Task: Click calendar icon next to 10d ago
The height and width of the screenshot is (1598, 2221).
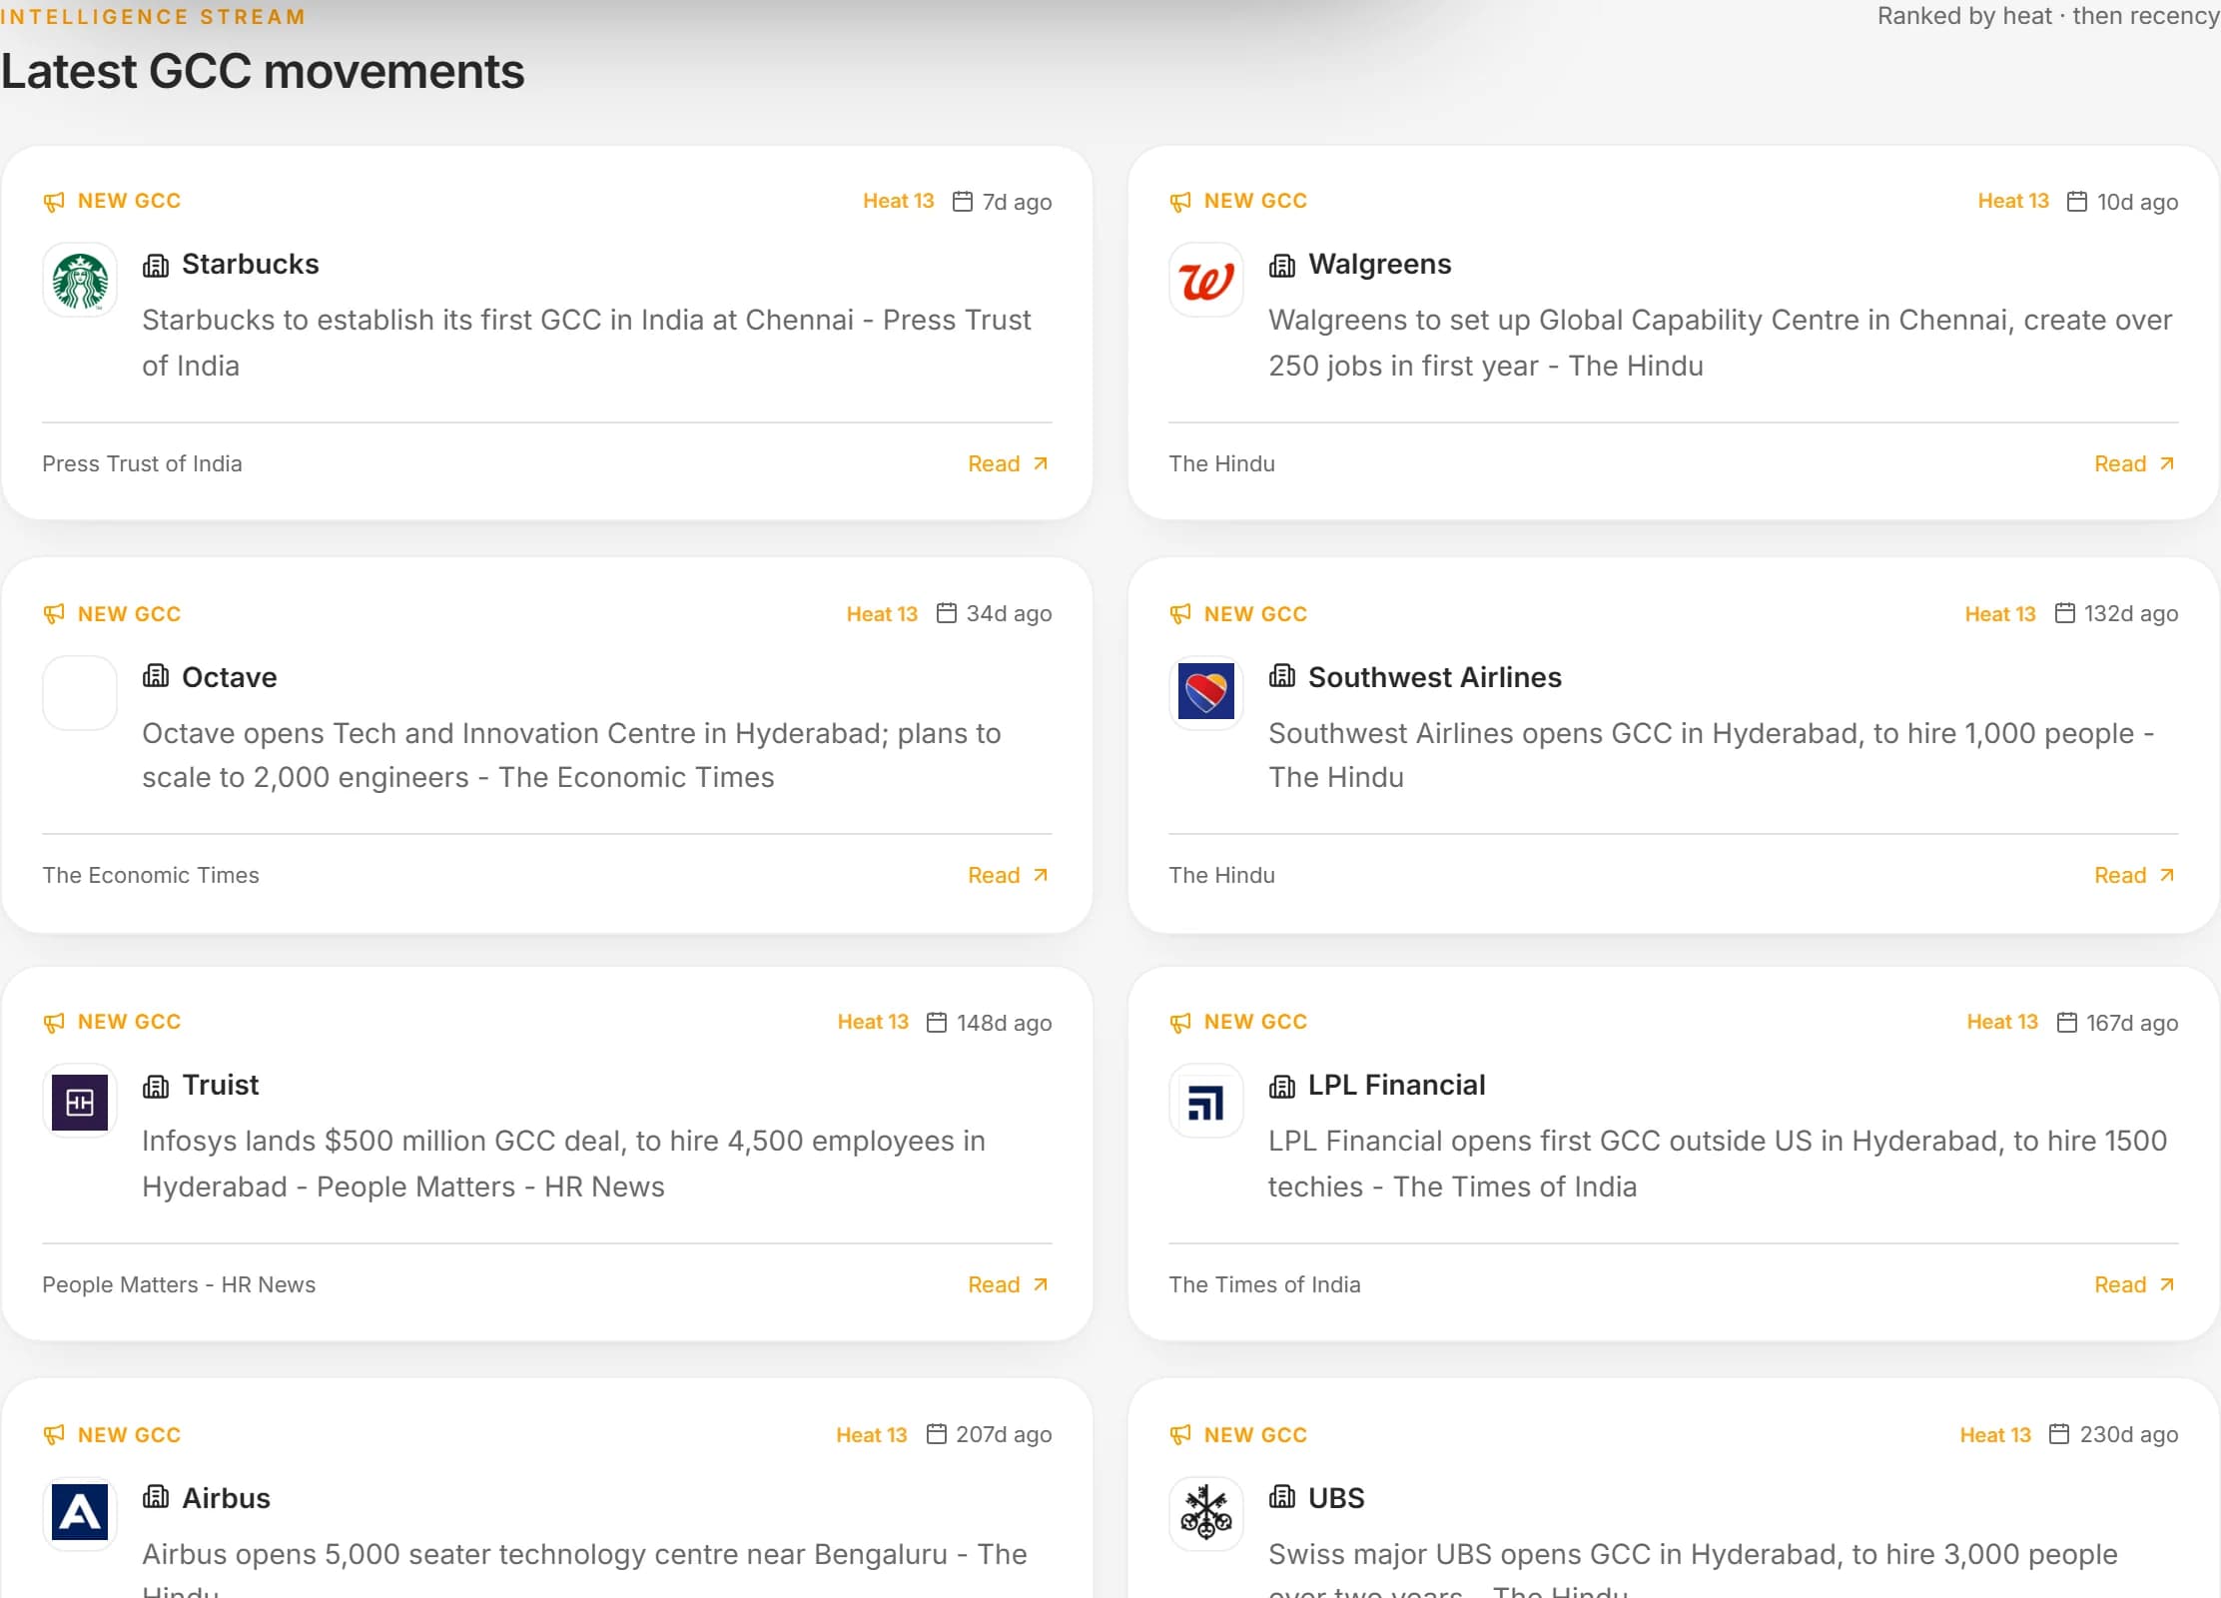Action: [2077, 202]
